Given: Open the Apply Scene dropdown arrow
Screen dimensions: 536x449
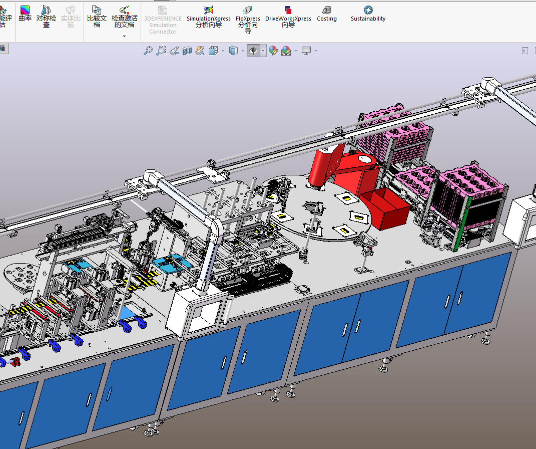Looking at the screenshot, I should [296, 51].
